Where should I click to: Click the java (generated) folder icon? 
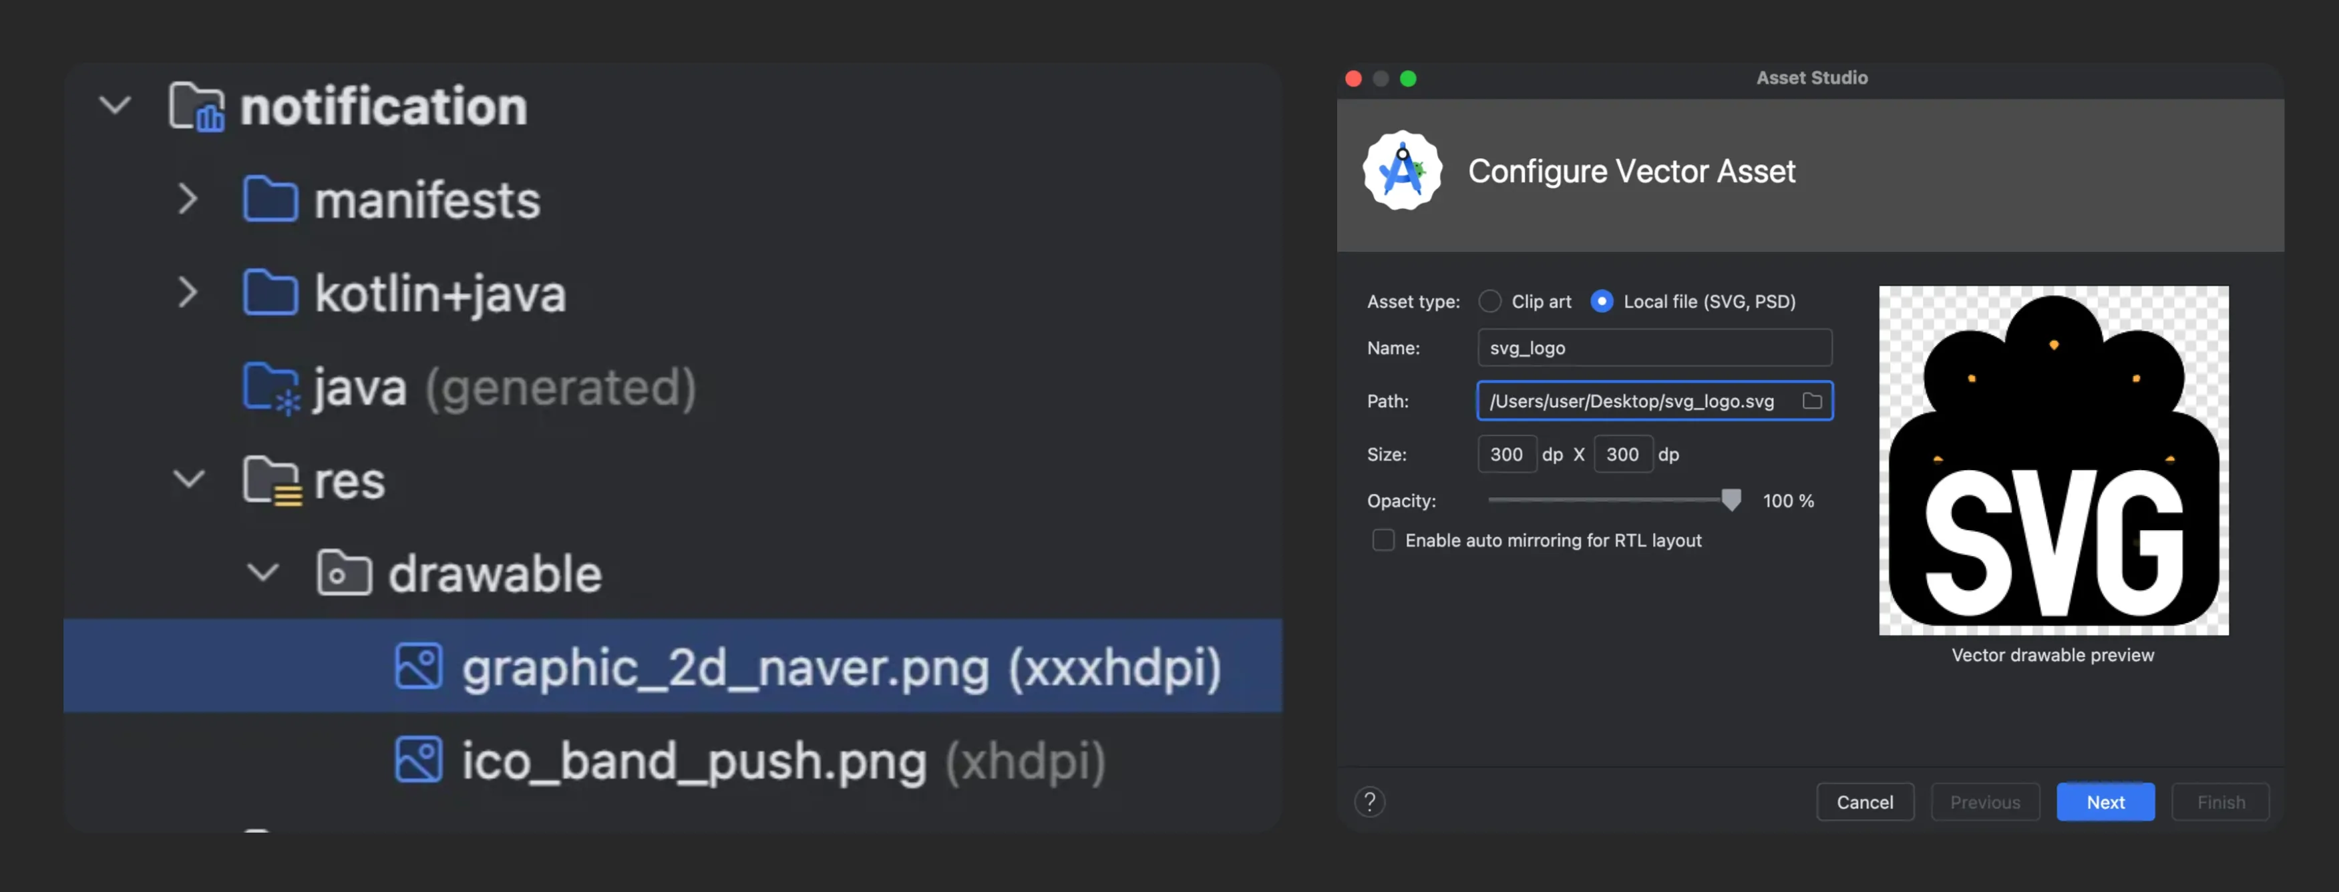tap(270, 387)
